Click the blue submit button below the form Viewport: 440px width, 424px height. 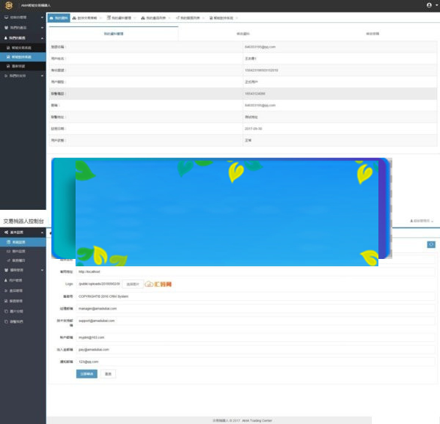87,373
